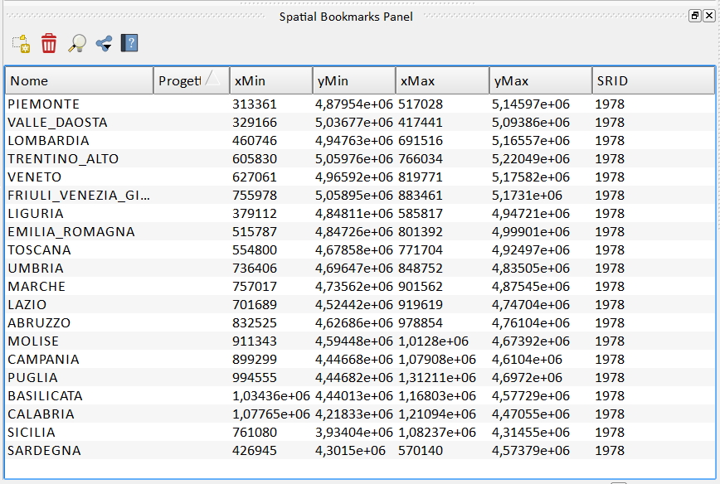The image size is (720, 484).
Task: Select the PIEMONTE bookmark row
Action: click(x=44, y=104)
